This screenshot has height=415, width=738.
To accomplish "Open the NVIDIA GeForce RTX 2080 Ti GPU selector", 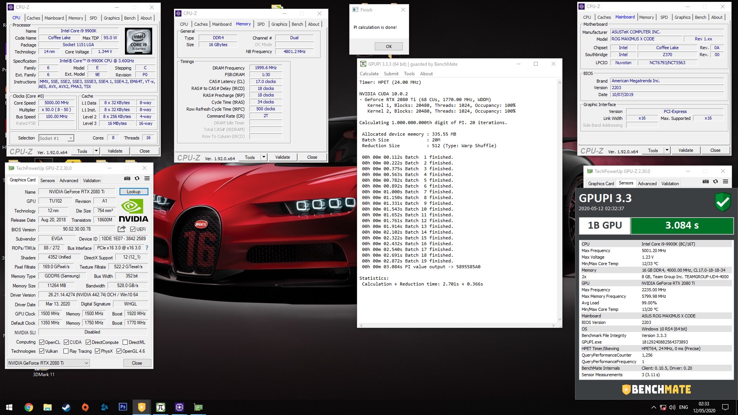I will [48, 363].
